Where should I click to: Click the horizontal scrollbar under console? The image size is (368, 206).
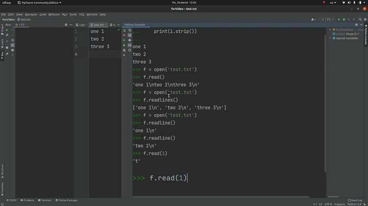point(221,197)
